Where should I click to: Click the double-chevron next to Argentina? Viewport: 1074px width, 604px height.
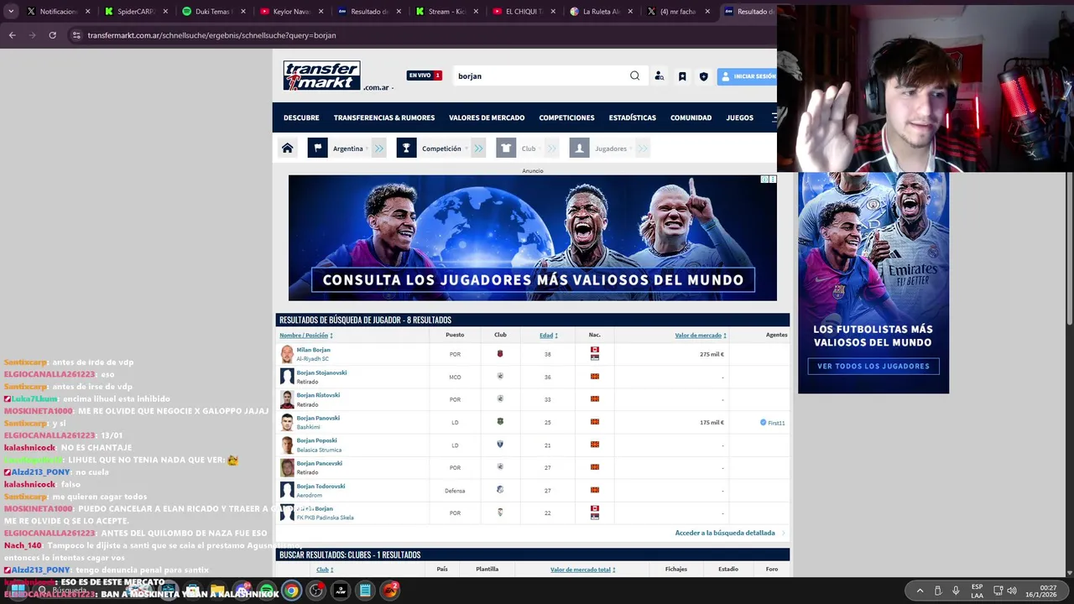(x=379, y=148)
